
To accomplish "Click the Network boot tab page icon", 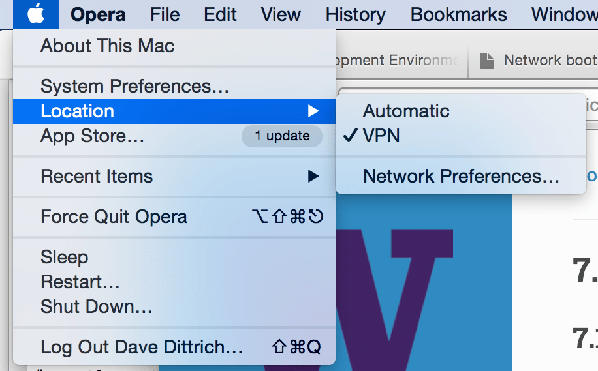I will pyautogui.click(x=486, y=61).
